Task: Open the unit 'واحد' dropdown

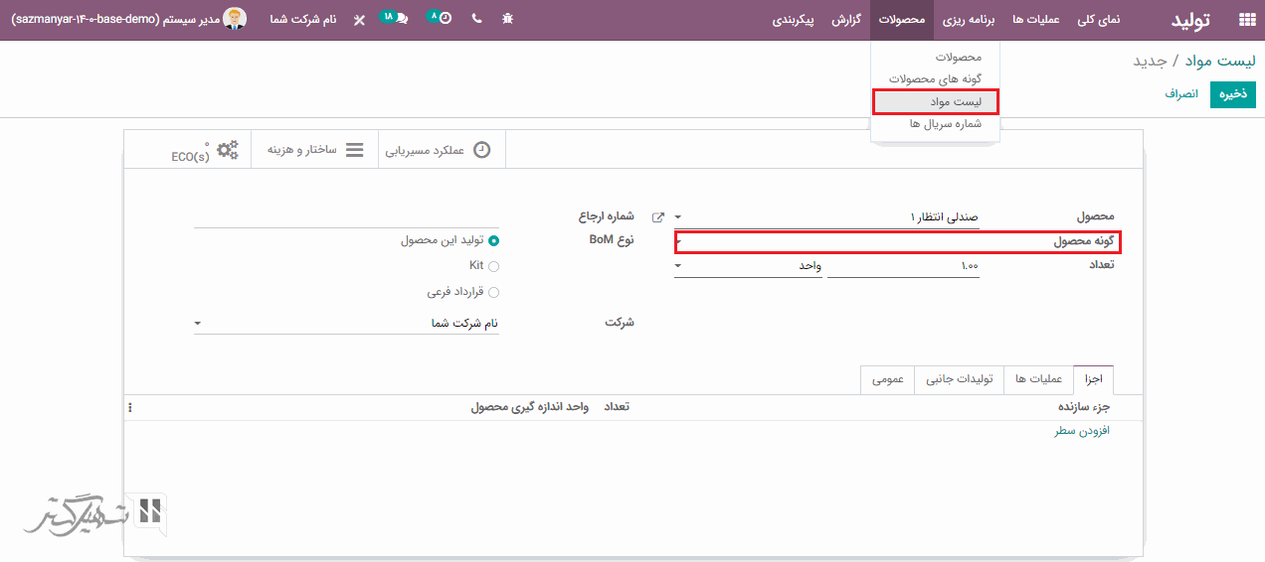Action: coord(678,266)
